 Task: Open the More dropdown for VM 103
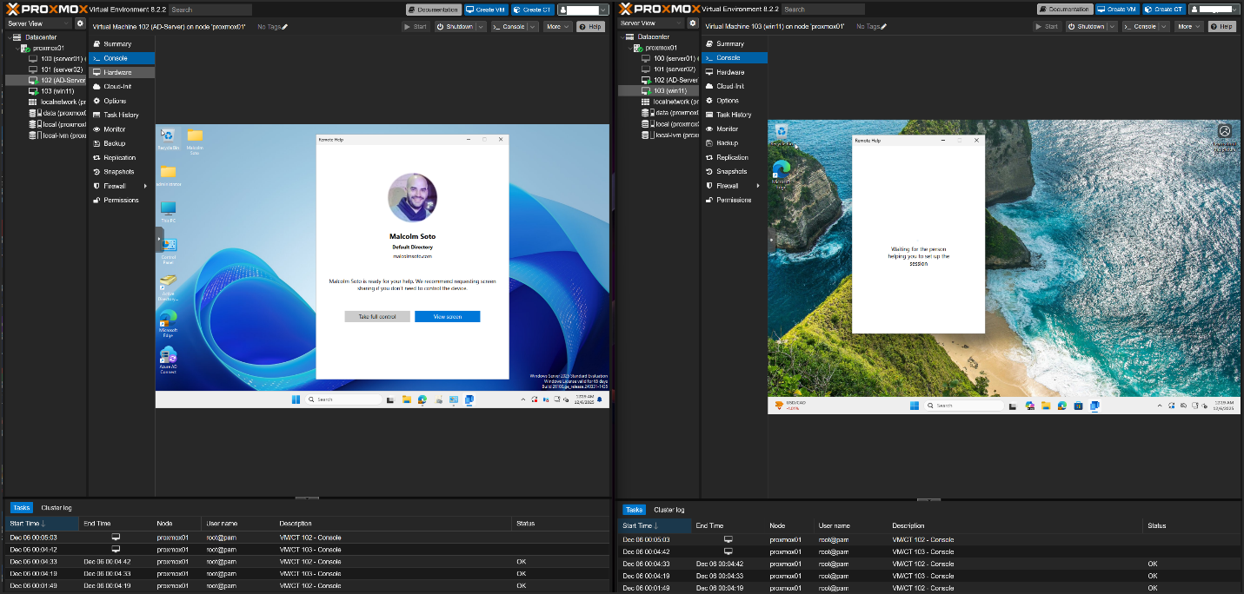(1188, 27)
